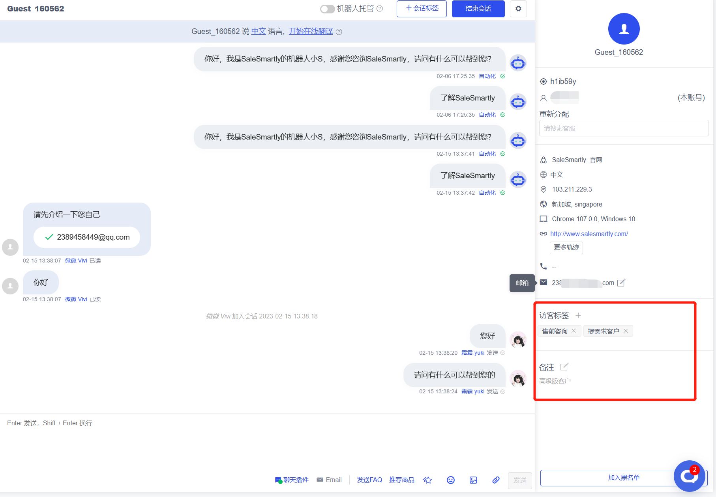Click the SaleSmartly_官网 source text

coord(577,160)
